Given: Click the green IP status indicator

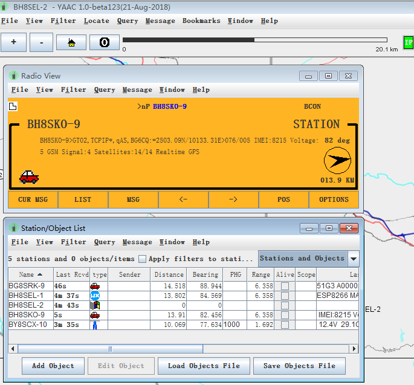Looking at the screenshot, I should [408, 43].
